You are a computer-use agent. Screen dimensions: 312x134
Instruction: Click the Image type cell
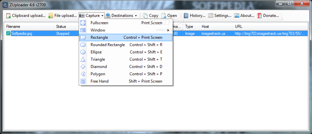click(x=190, y=33)
